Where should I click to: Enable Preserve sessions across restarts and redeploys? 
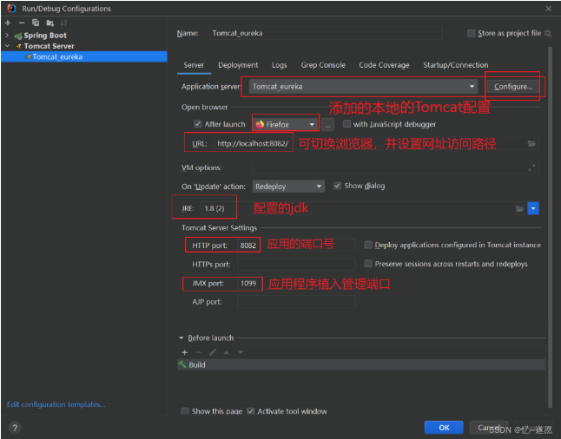368,264
